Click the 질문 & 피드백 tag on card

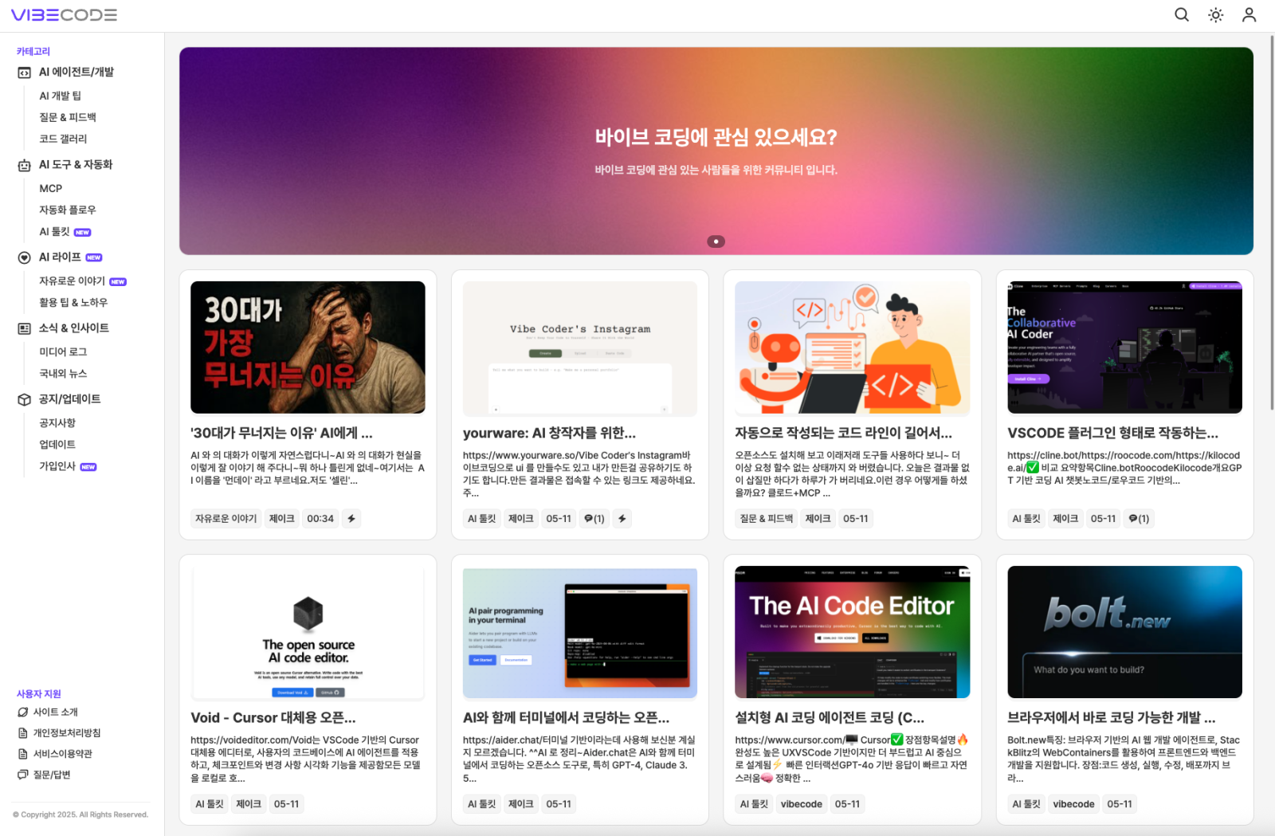[x=766, y=519]
